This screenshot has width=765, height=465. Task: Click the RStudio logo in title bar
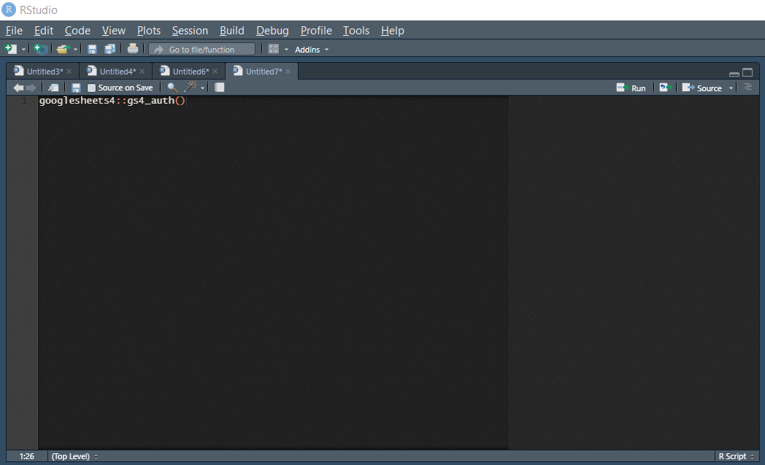point(8,9)
